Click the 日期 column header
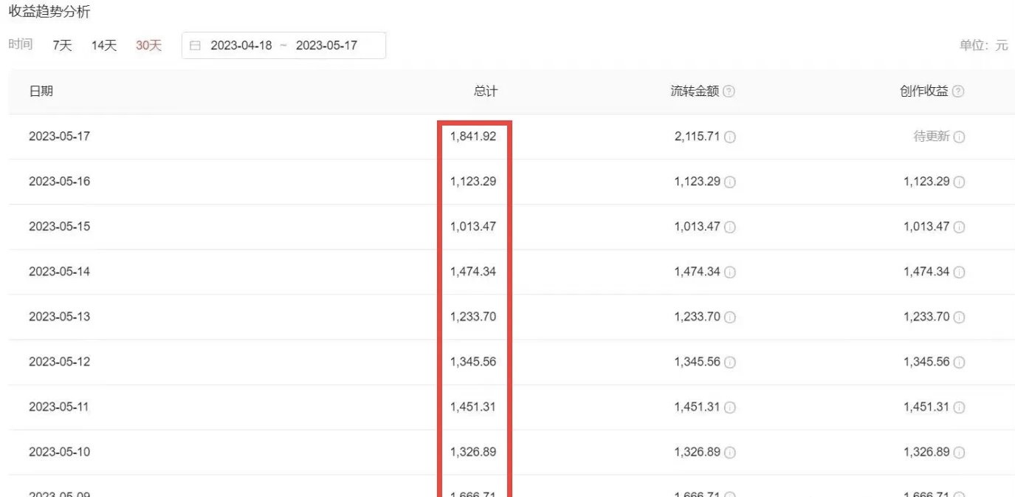This screenshot has height=497, width=1015. coord(42,91)
